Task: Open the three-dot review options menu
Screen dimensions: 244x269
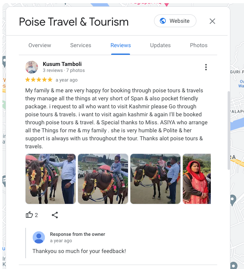Action: pos(206,67)
